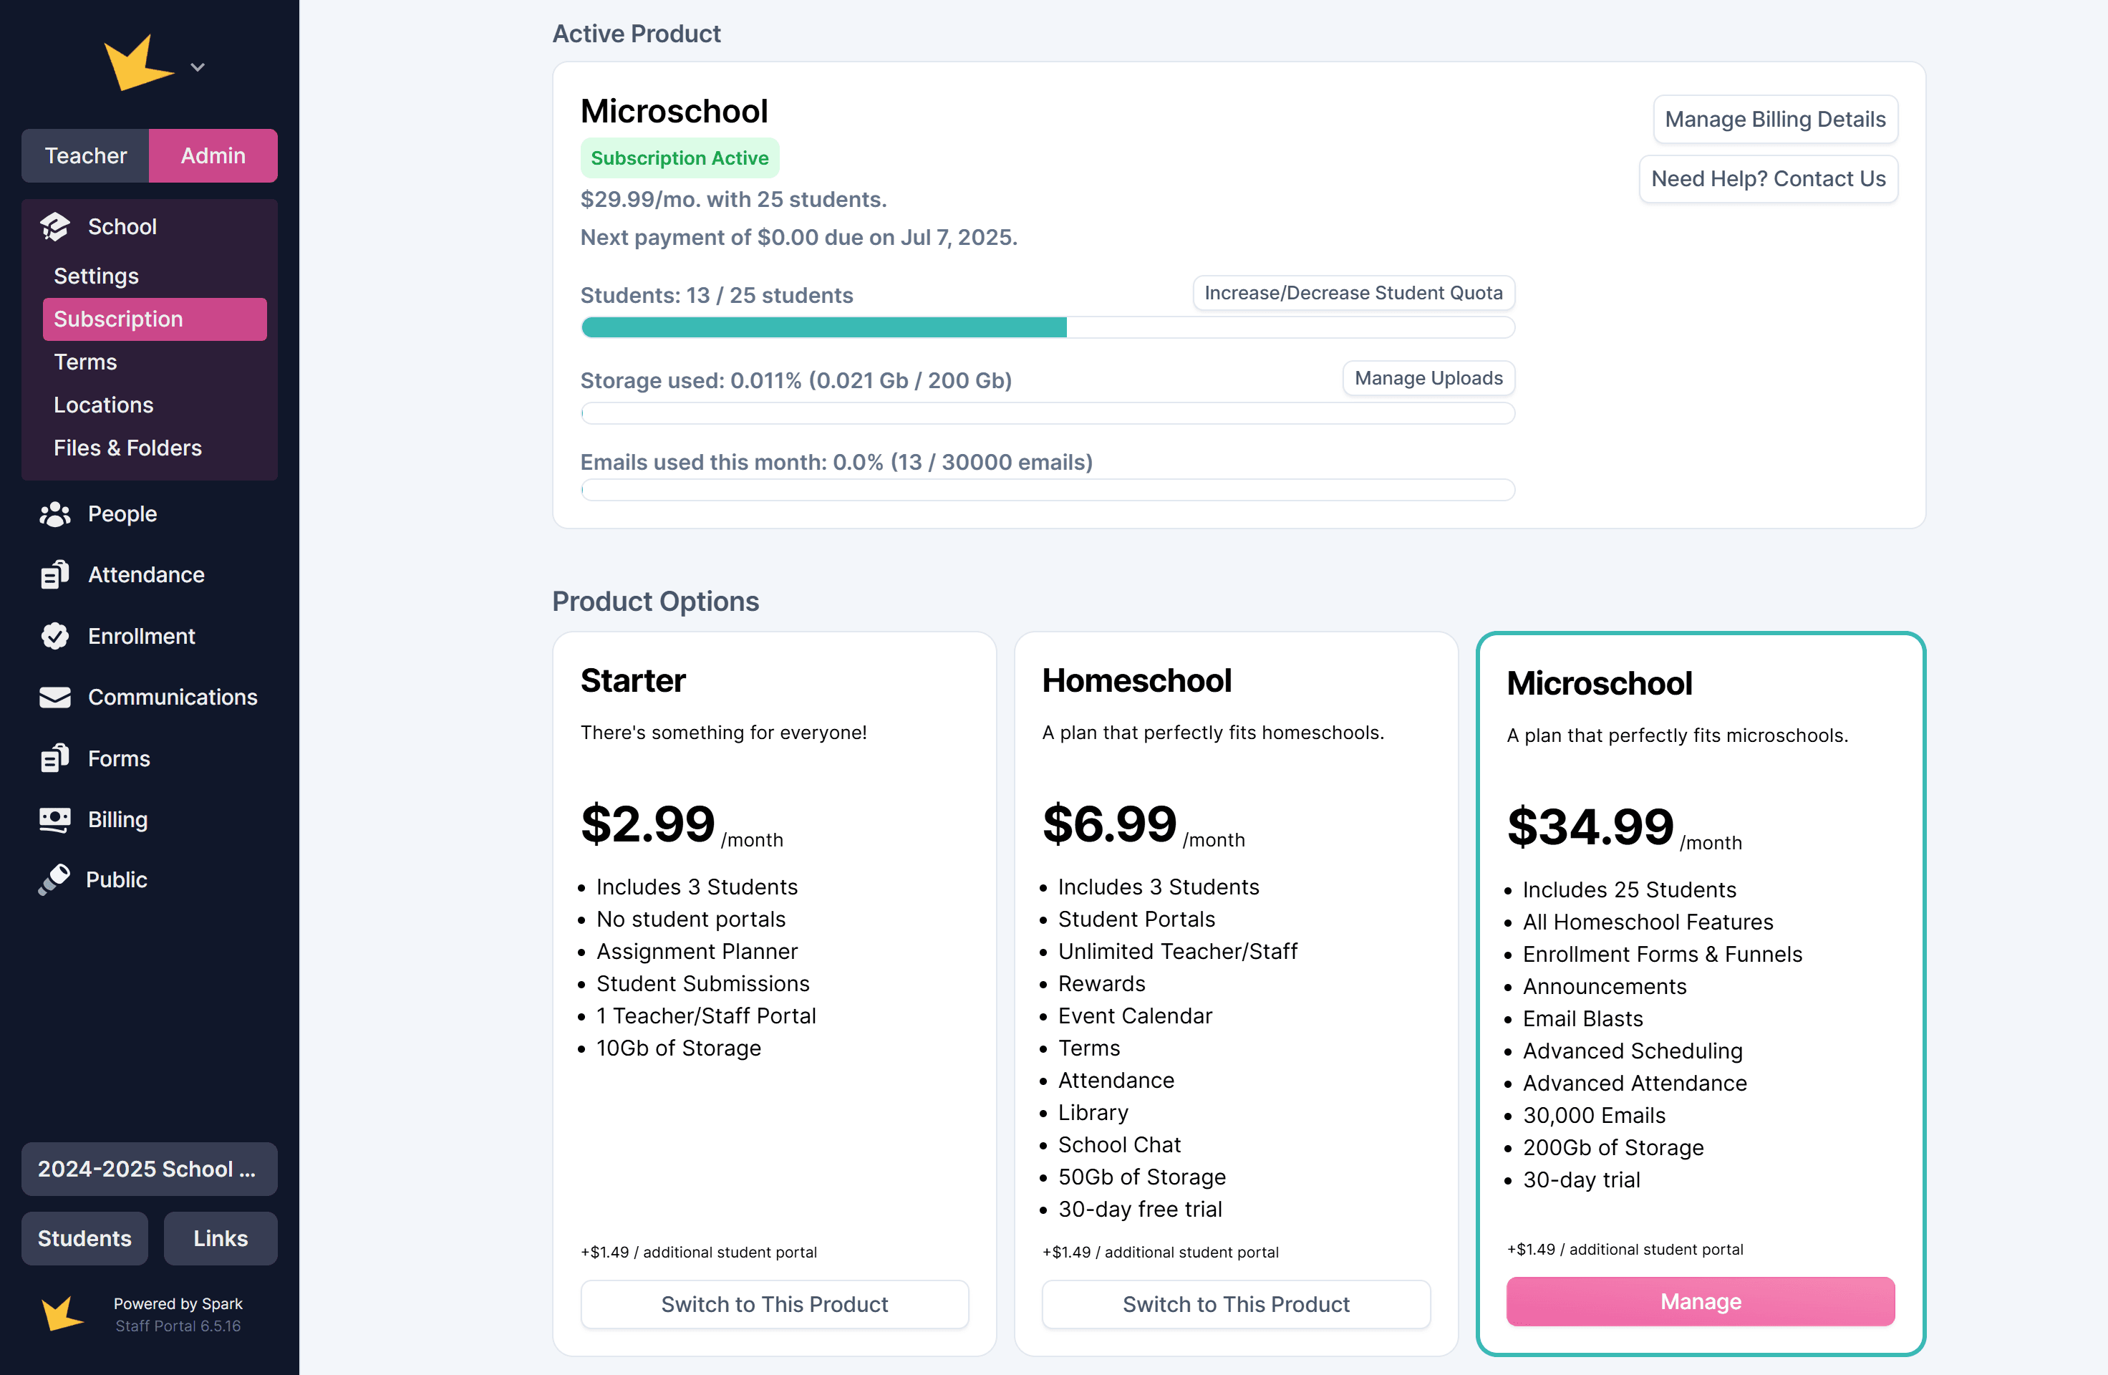Click the students quota progress bar

click(x=1047, y=328)
